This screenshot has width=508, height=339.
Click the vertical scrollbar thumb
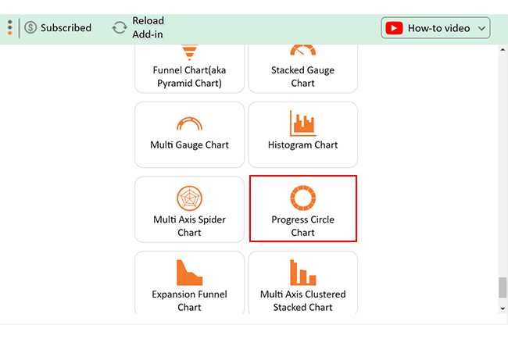(503, 287)
